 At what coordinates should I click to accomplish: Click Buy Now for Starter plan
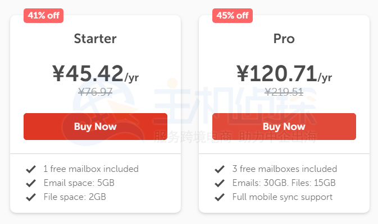click(95, 127)
